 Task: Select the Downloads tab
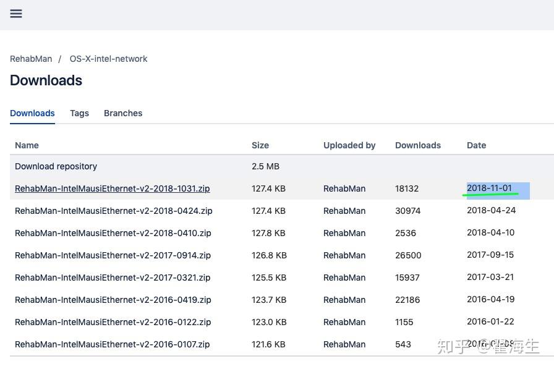32,113
